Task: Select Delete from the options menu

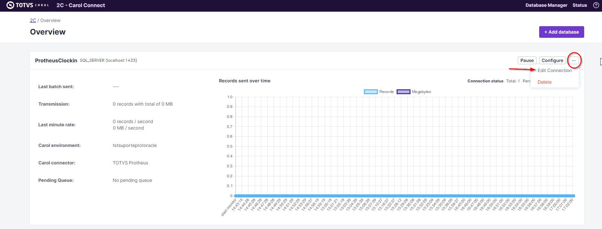Action: (x=544, y=82)
